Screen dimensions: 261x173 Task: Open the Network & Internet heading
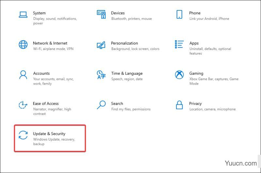(x=50, y=43)
